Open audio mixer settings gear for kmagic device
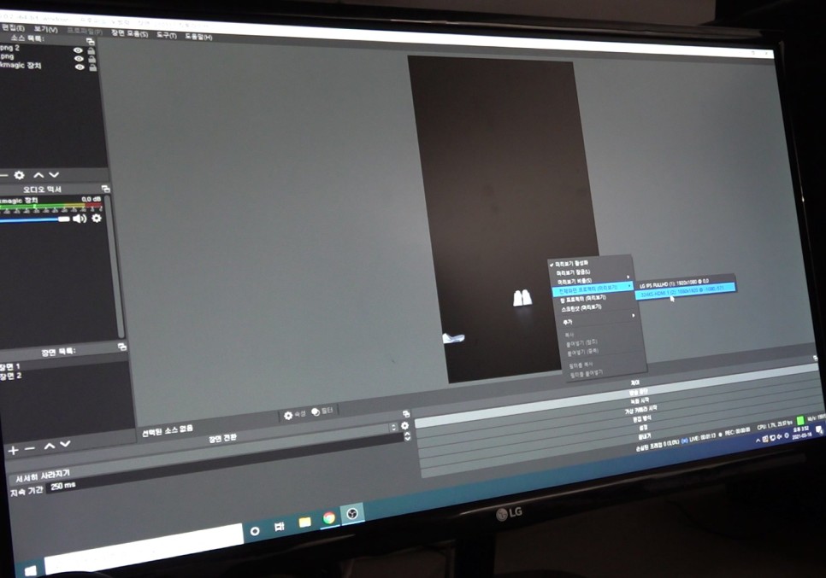826x578 pixels. [x=97, y=218]
